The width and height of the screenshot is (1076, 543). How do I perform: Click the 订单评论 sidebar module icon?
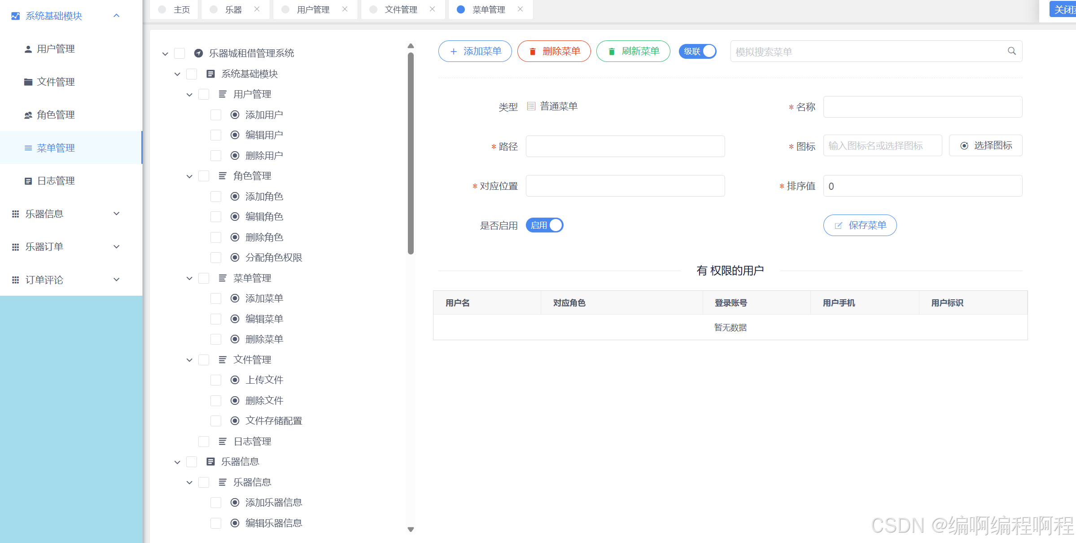pyautogui.click(x=15, y=280)
